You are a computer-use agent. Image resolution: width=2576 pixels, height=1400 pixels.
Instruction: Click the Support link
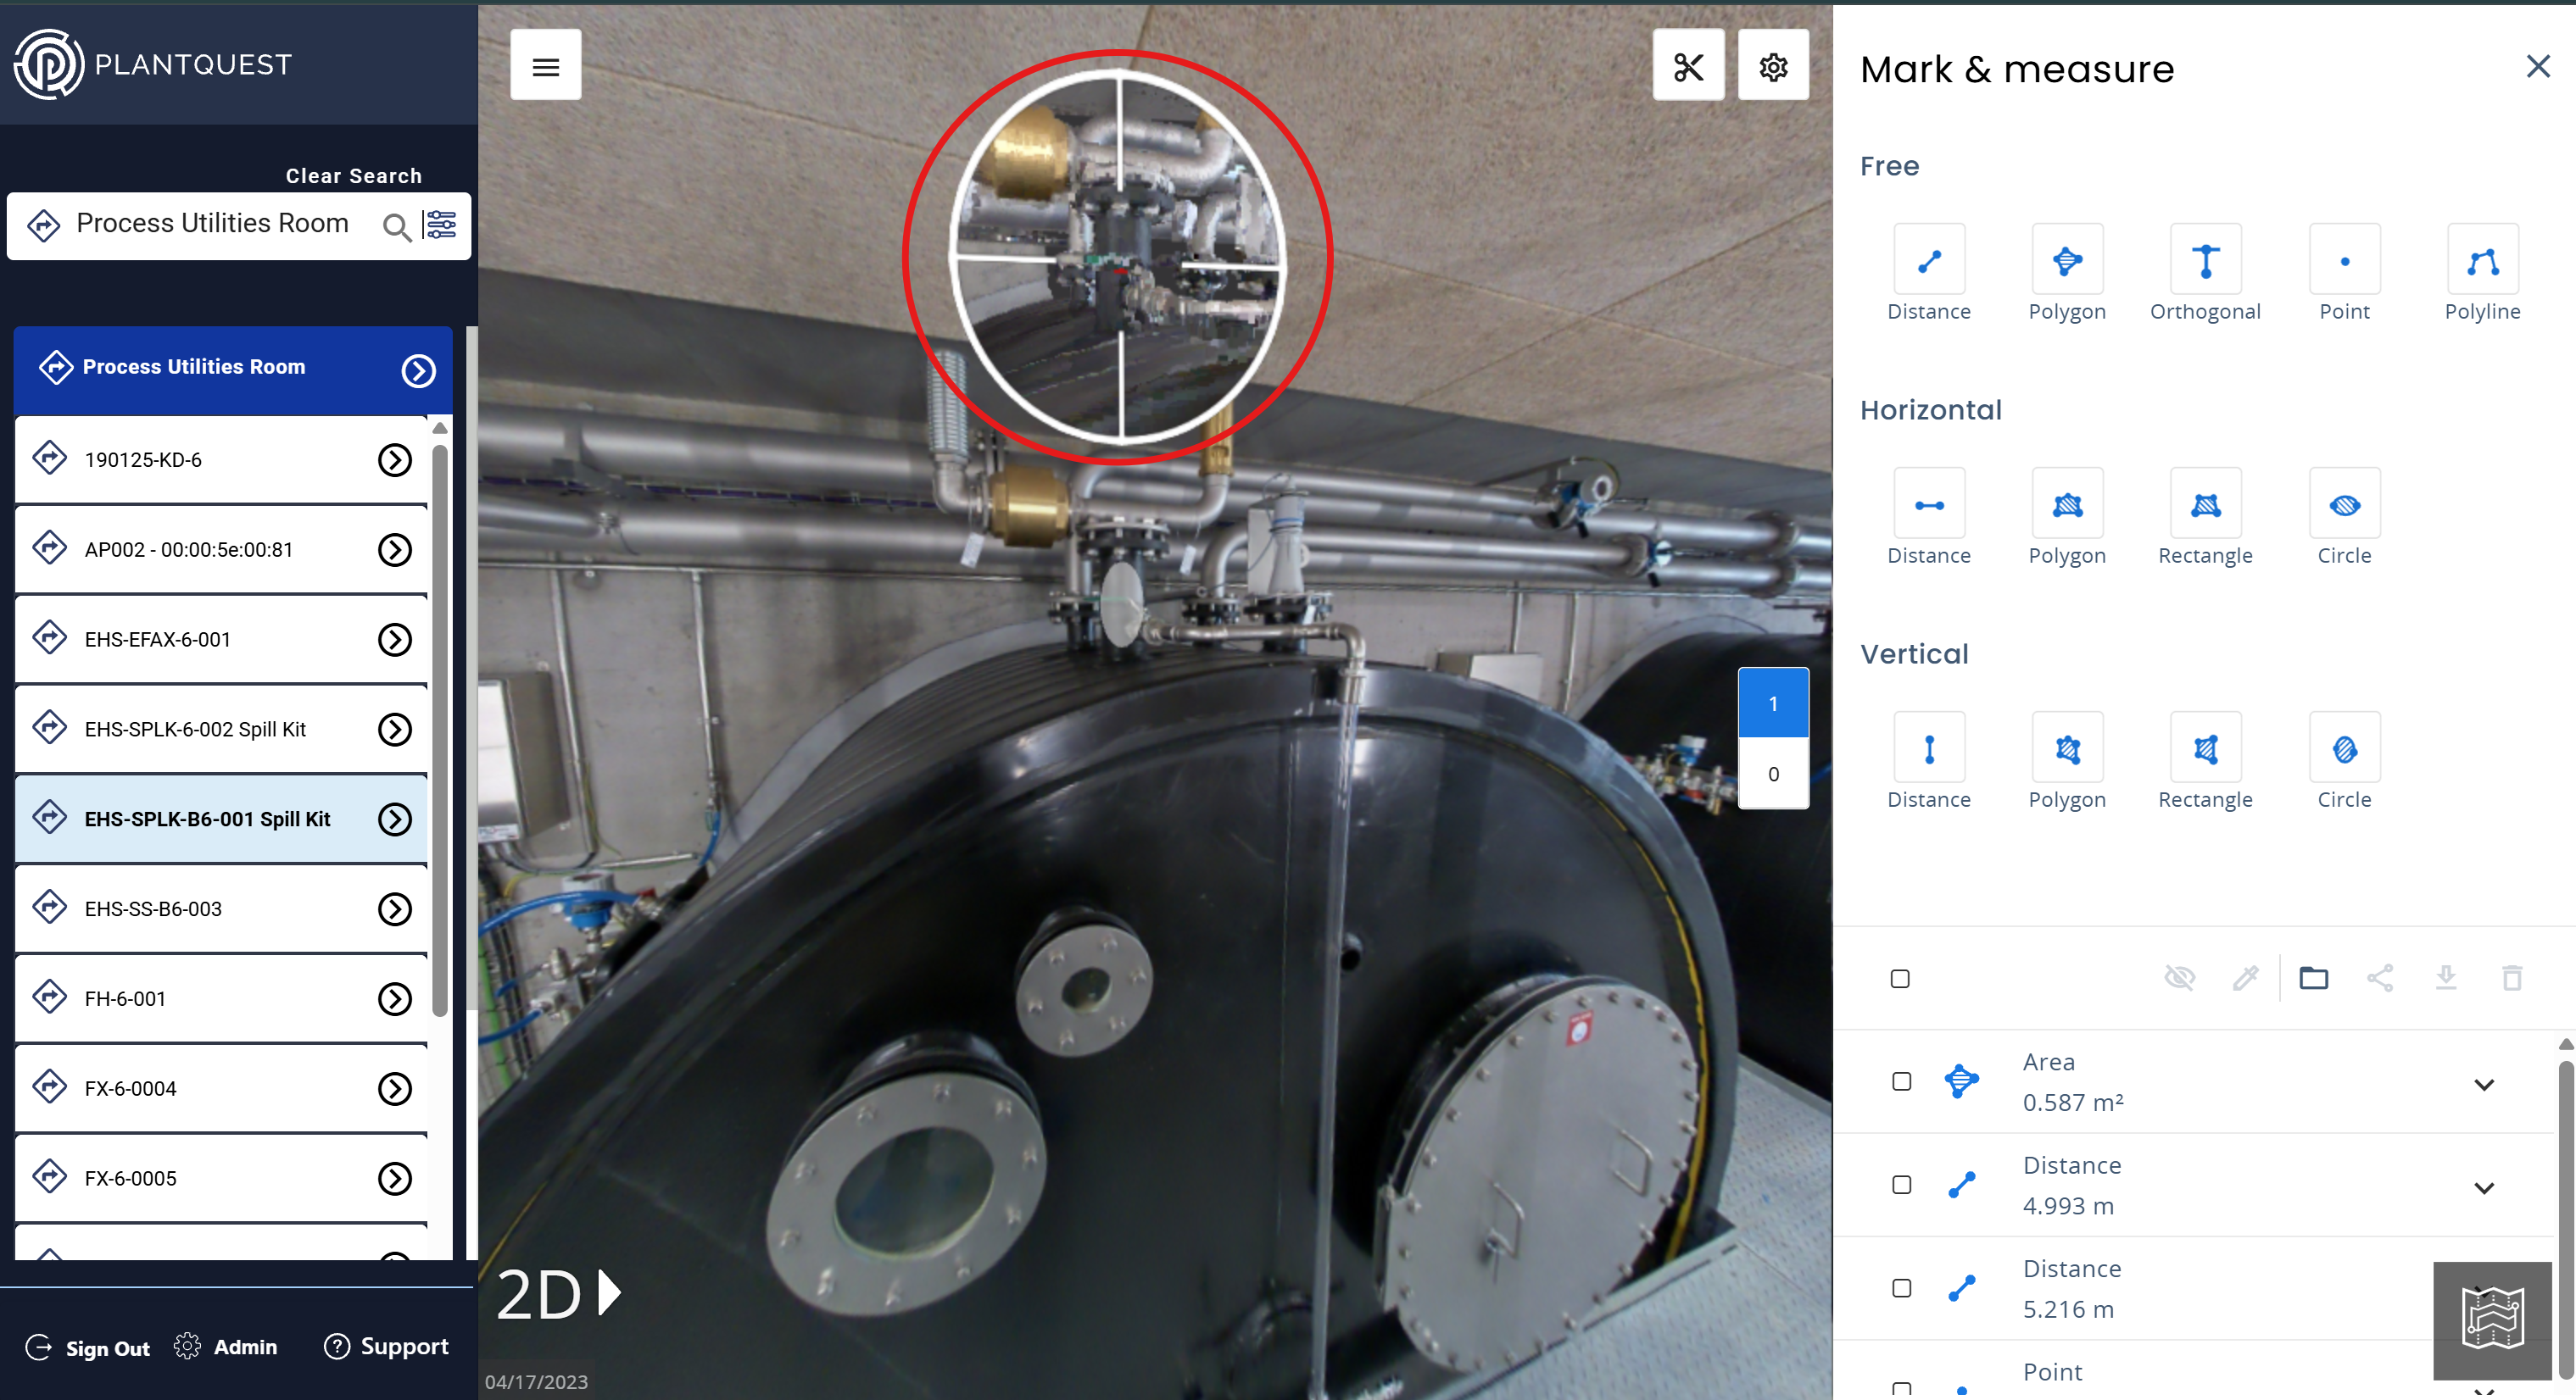386,1346
